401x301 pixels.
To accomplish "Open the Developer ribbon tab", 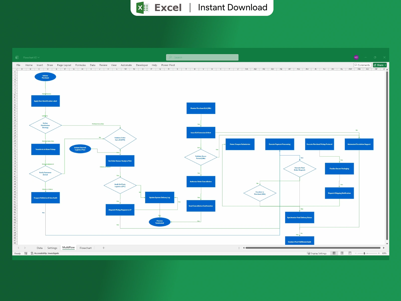I will click(142, 65).
